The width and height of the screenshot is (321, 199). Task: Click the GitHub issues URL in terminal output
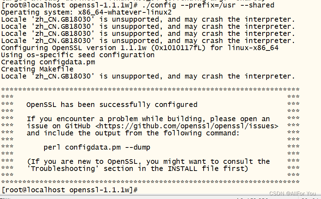coord(186,126)
